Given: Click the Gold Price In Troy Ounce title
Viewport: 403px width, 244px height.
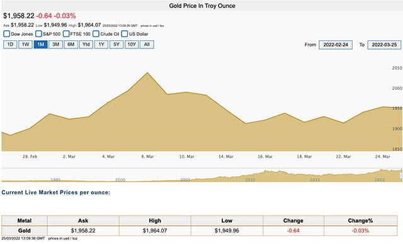Looking at the screenshot, I should coord(202,6).
